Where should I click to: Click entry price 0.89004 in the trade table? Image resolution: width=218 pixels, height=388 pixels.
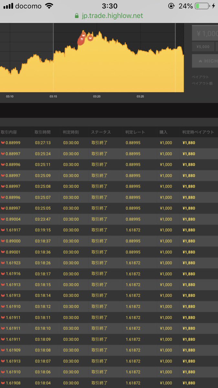click(13, 219)
